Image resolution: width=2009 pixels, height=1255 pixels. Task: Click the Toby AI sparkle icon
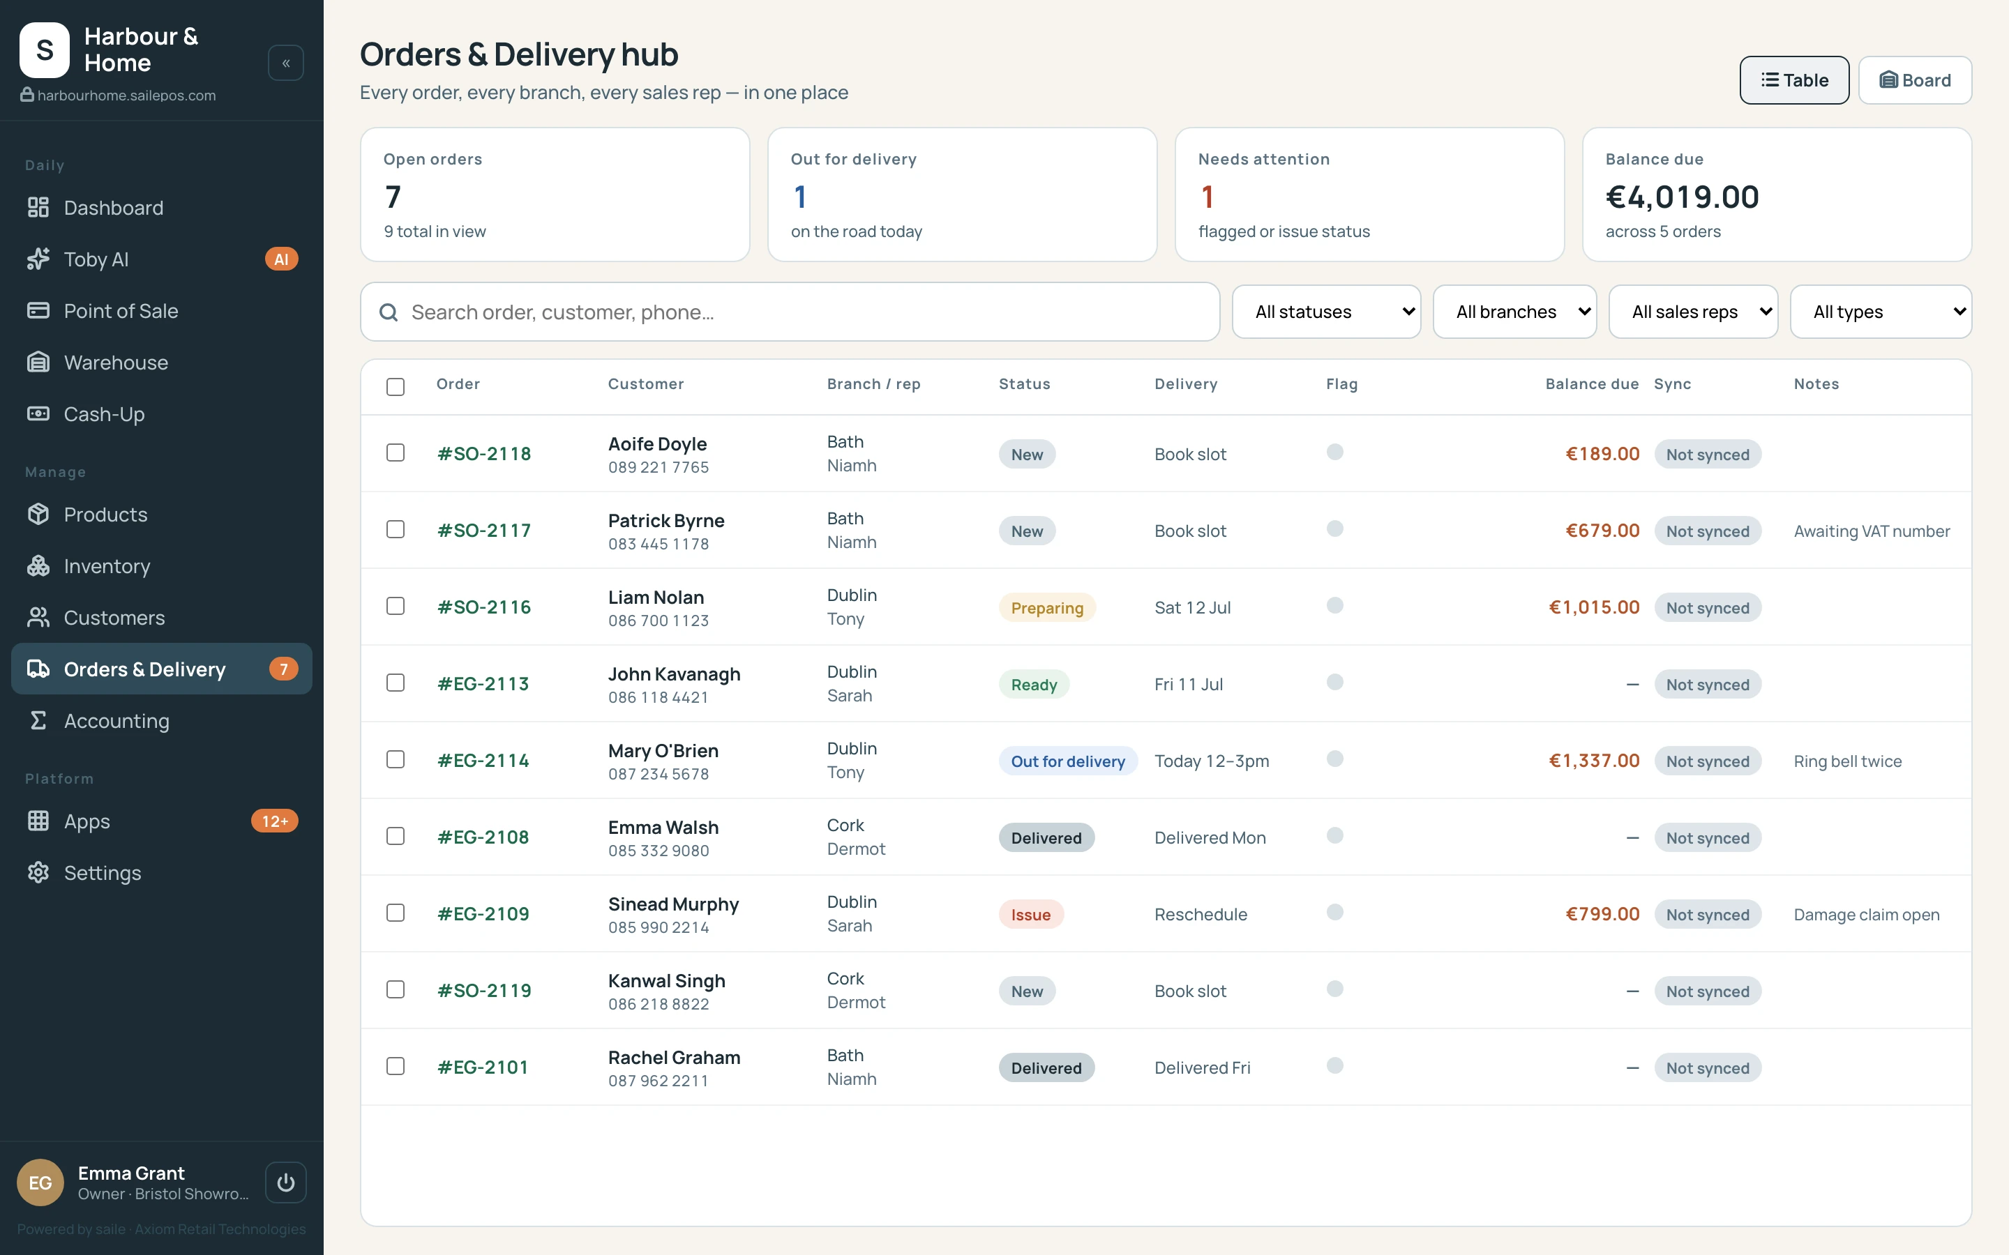pos(38,259)
